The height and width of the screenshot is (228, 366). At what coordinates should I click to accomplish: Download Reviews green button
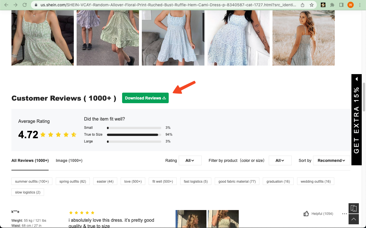tap(145, 98)
